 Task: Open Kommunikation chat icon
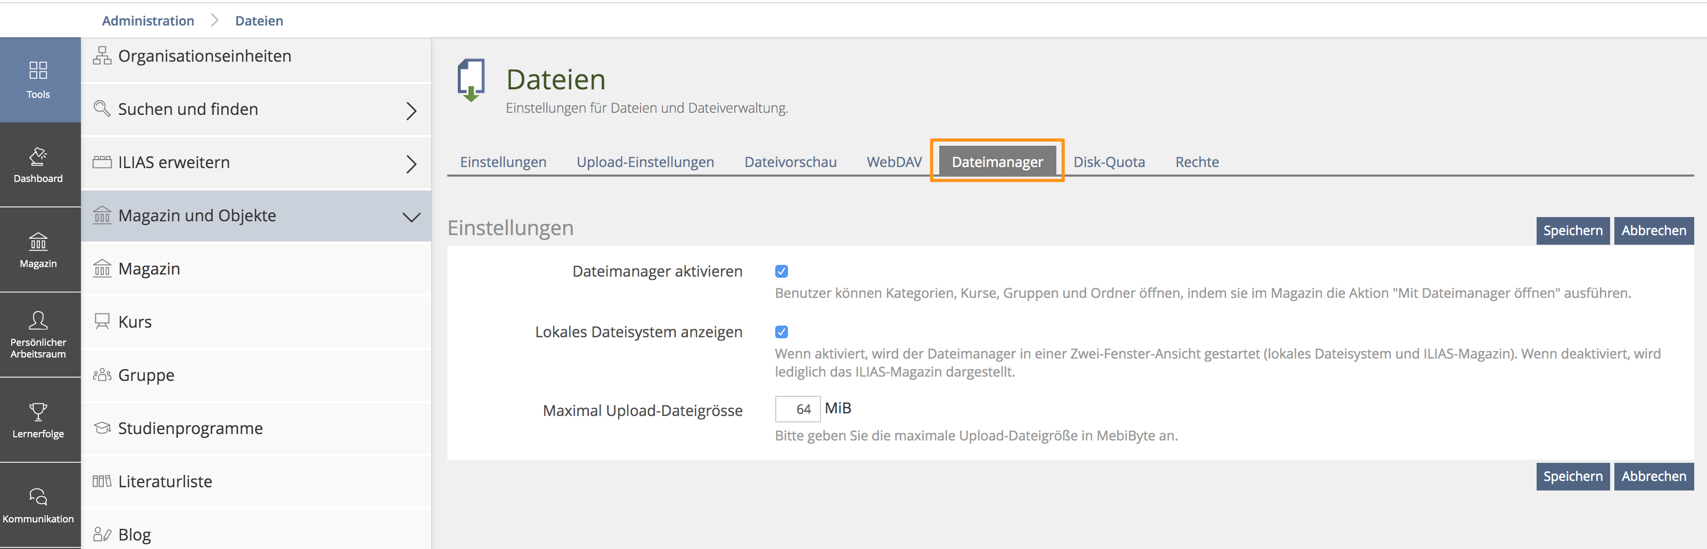[38, 497]
